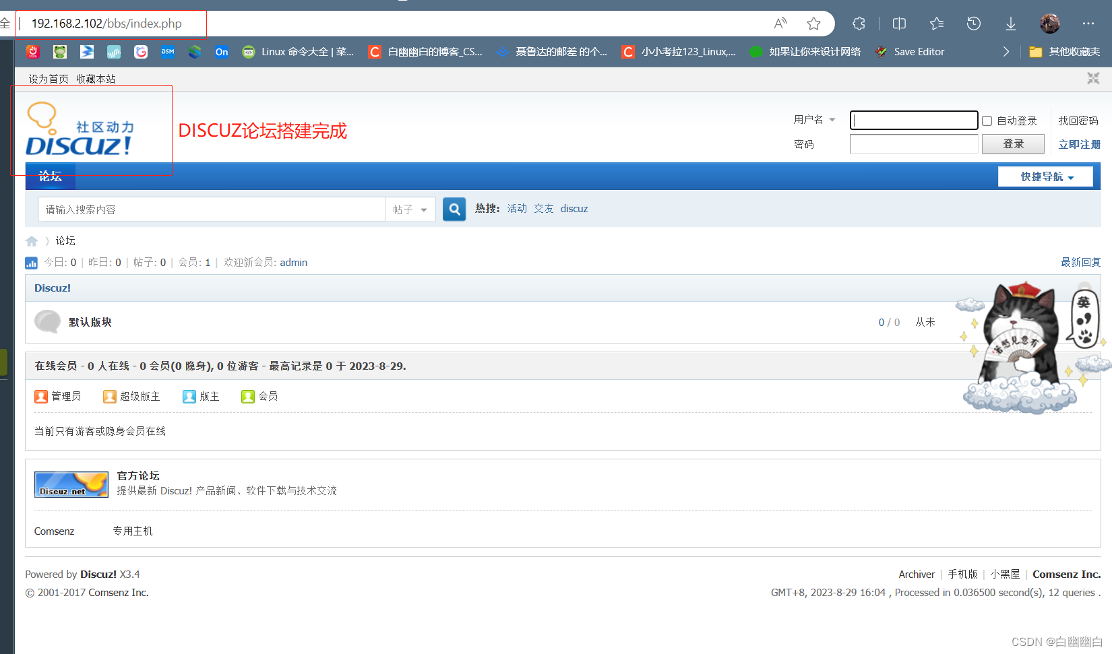Open the red first bookmark icon
Screen dimensions: 1112x654
(x=33, y=52)
